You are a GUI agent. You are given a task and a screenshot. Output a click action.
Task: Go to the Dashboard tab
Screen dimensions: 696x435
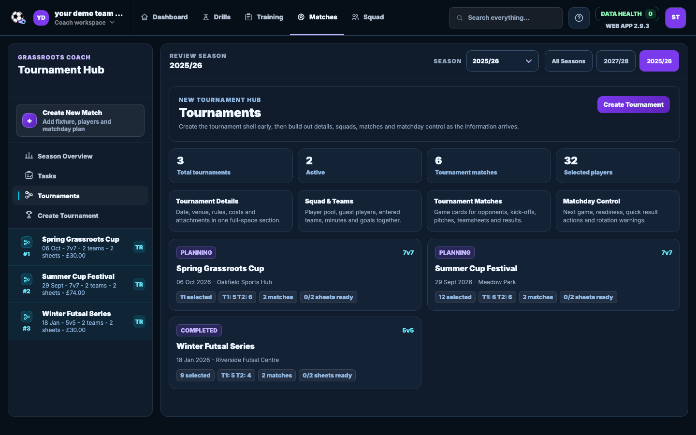click(x=164, y=17)
